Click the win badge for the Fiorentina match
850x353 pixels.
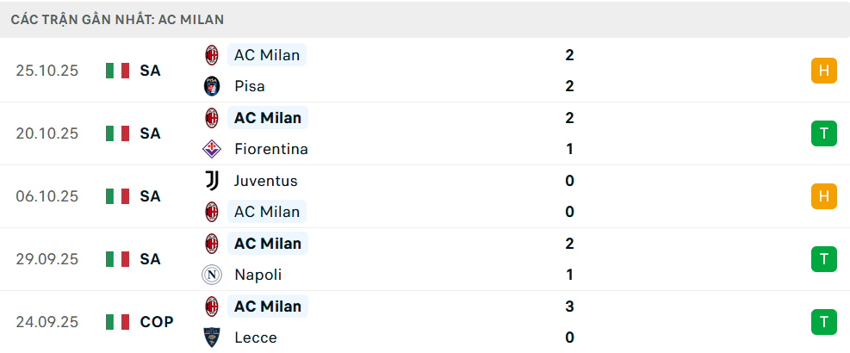(823, 133)
